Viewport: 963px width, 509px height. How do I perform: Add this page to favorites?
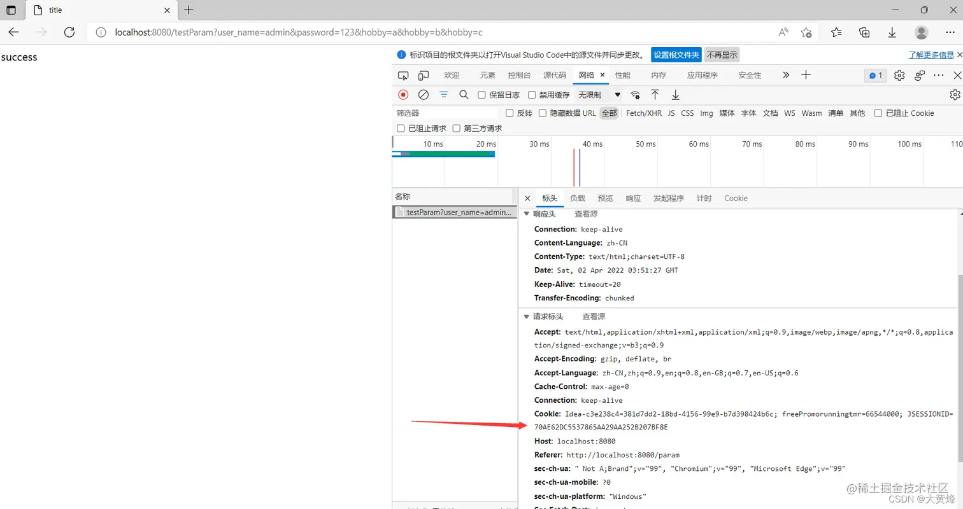tap(806, 32)
